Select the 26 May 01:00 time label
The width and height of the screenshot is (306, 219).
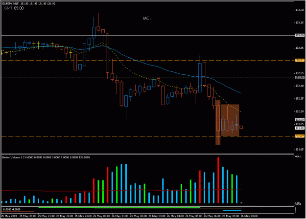pyautogui.click(x=120, y=216)
